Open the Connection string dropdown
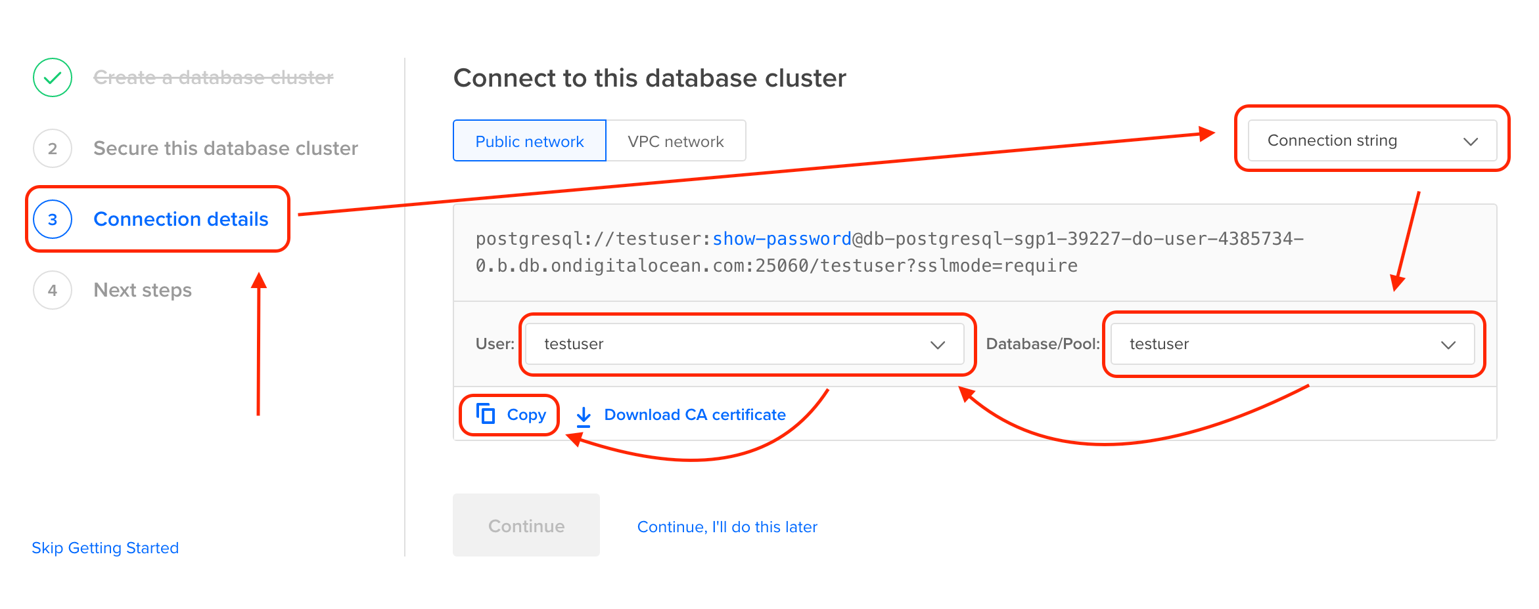The image size is (1539, 609). click(x=1371, y=140)
